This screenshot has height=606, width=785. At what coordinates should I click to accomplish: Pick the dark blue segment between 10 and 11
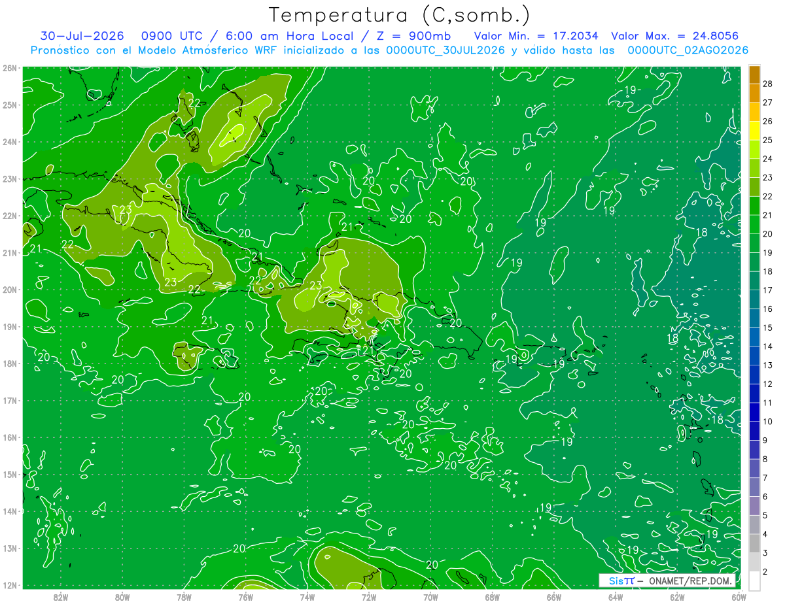[755, 412]
